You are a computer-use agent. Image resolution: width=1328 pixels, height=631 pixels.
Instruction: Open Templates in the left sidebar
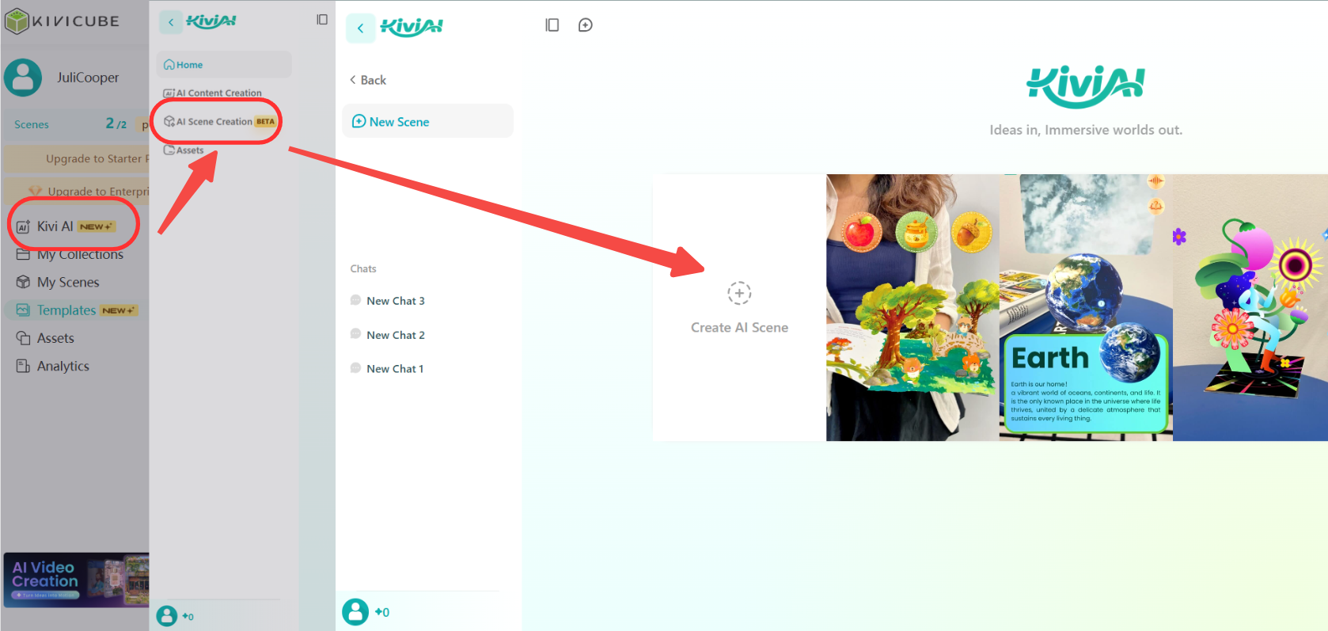pyautogui.click(x=76, y=310)
